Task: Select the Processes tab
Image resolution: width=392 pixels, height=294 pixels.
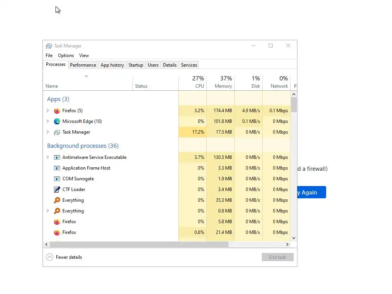Action: click(56, 64)
